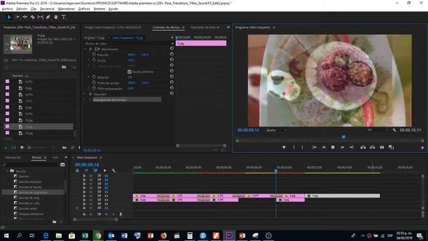The width and height of the screenshot is (428, 241).
Task: Open timeline display settings wrench
Action: coord(114,171)
